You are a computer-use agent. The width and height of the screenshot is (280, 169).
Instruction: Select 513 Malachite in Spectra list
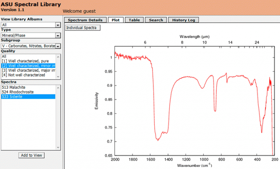[28, 87]
